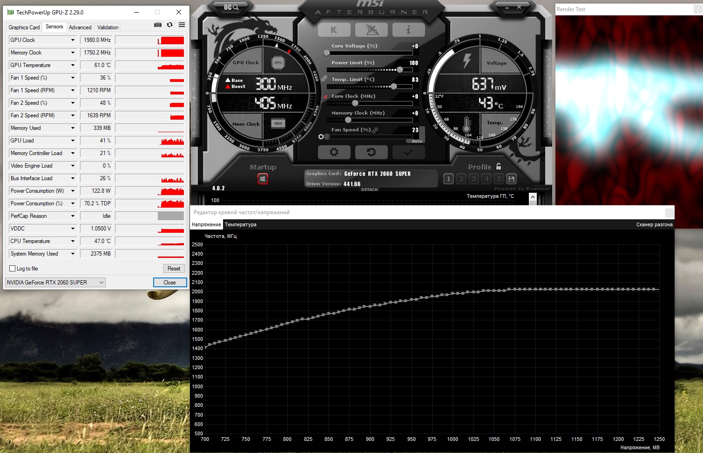Open curve editor icon beside Core Clock

pos(325,96)
